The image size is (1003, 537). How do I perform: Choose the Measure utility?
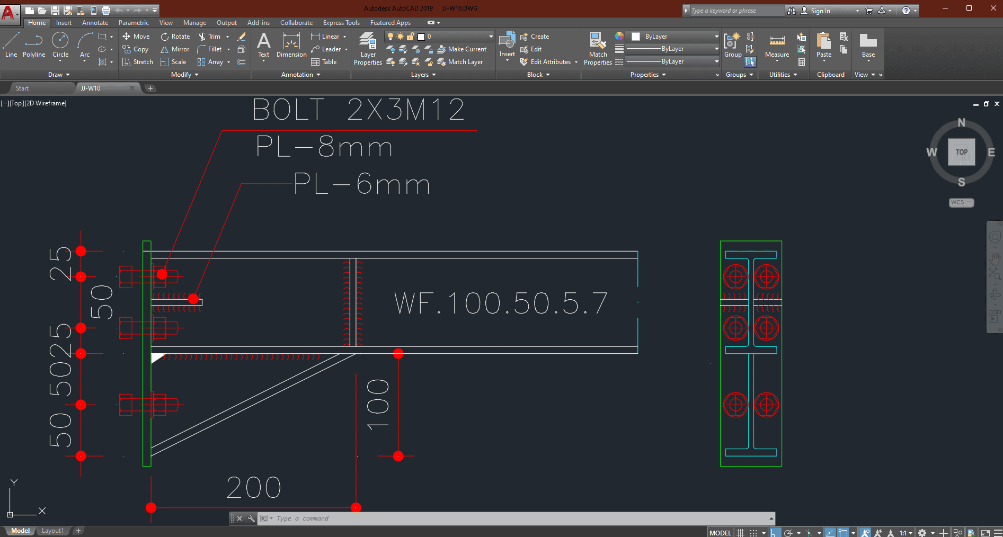(x=777, y=46)
